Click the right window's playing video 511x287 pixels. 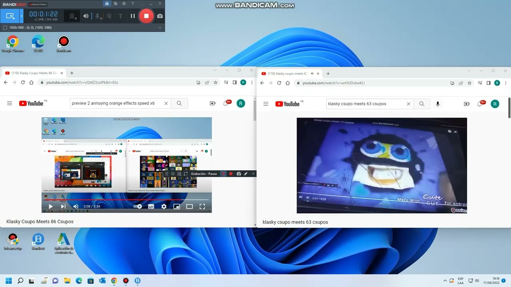click(382, 165)
